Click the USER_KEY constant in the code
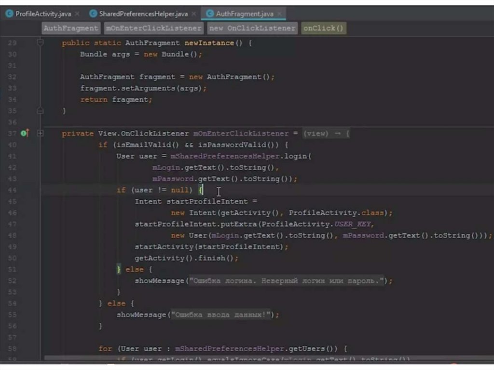Screen dimensions: 494x370 pyautogui.click(x=354, y=224)
